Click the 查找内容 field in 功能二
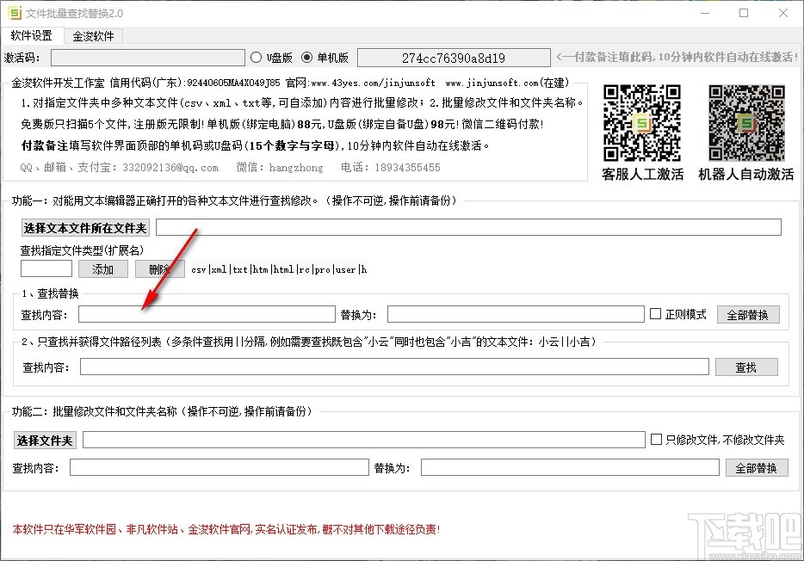 pos(219,467)
